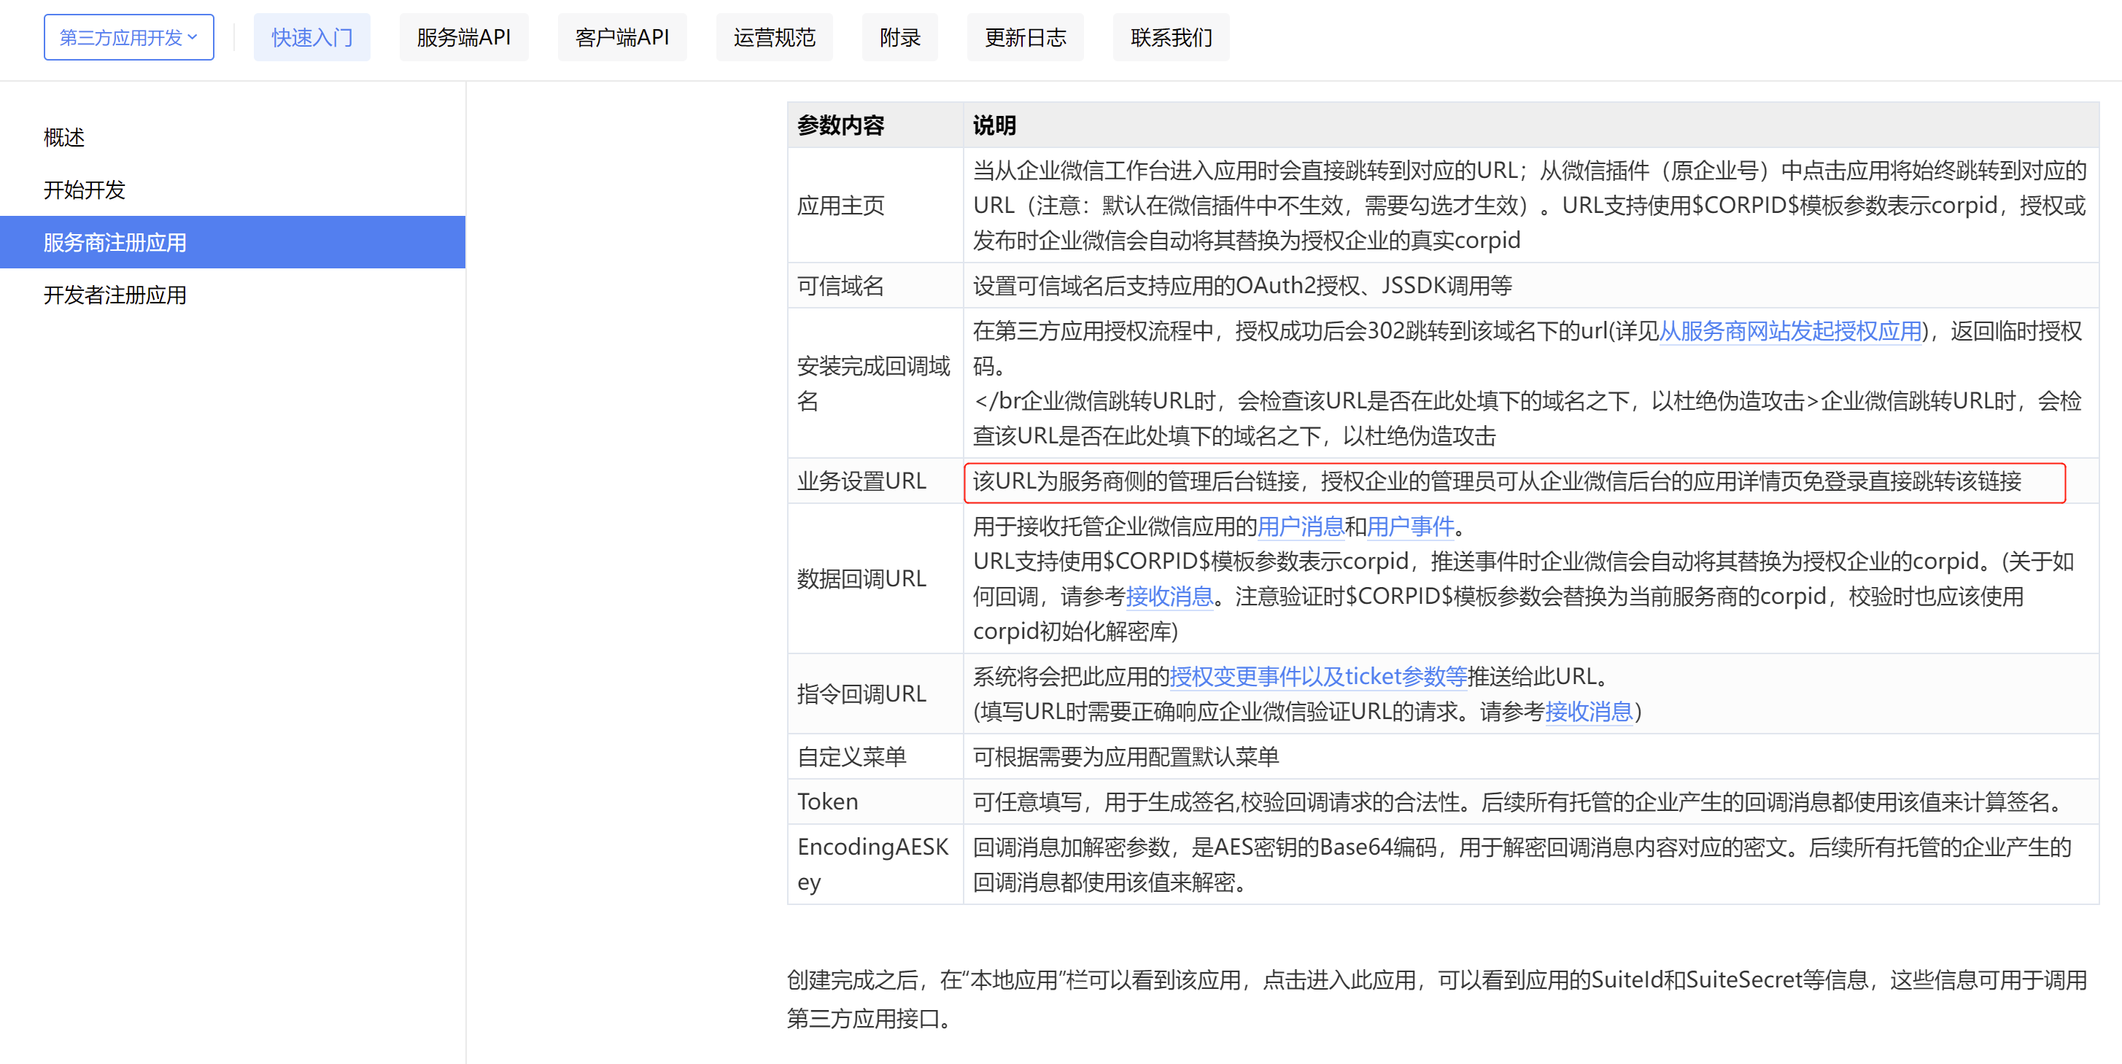Expand the 第三方应用开发 dropdown

(x=128, y=37)
